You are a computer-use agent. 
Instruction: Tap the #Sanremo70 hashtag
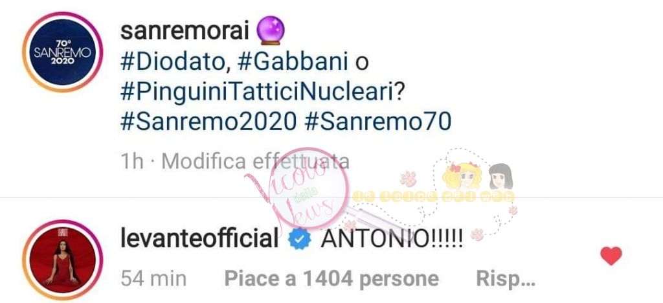(377, 122)
